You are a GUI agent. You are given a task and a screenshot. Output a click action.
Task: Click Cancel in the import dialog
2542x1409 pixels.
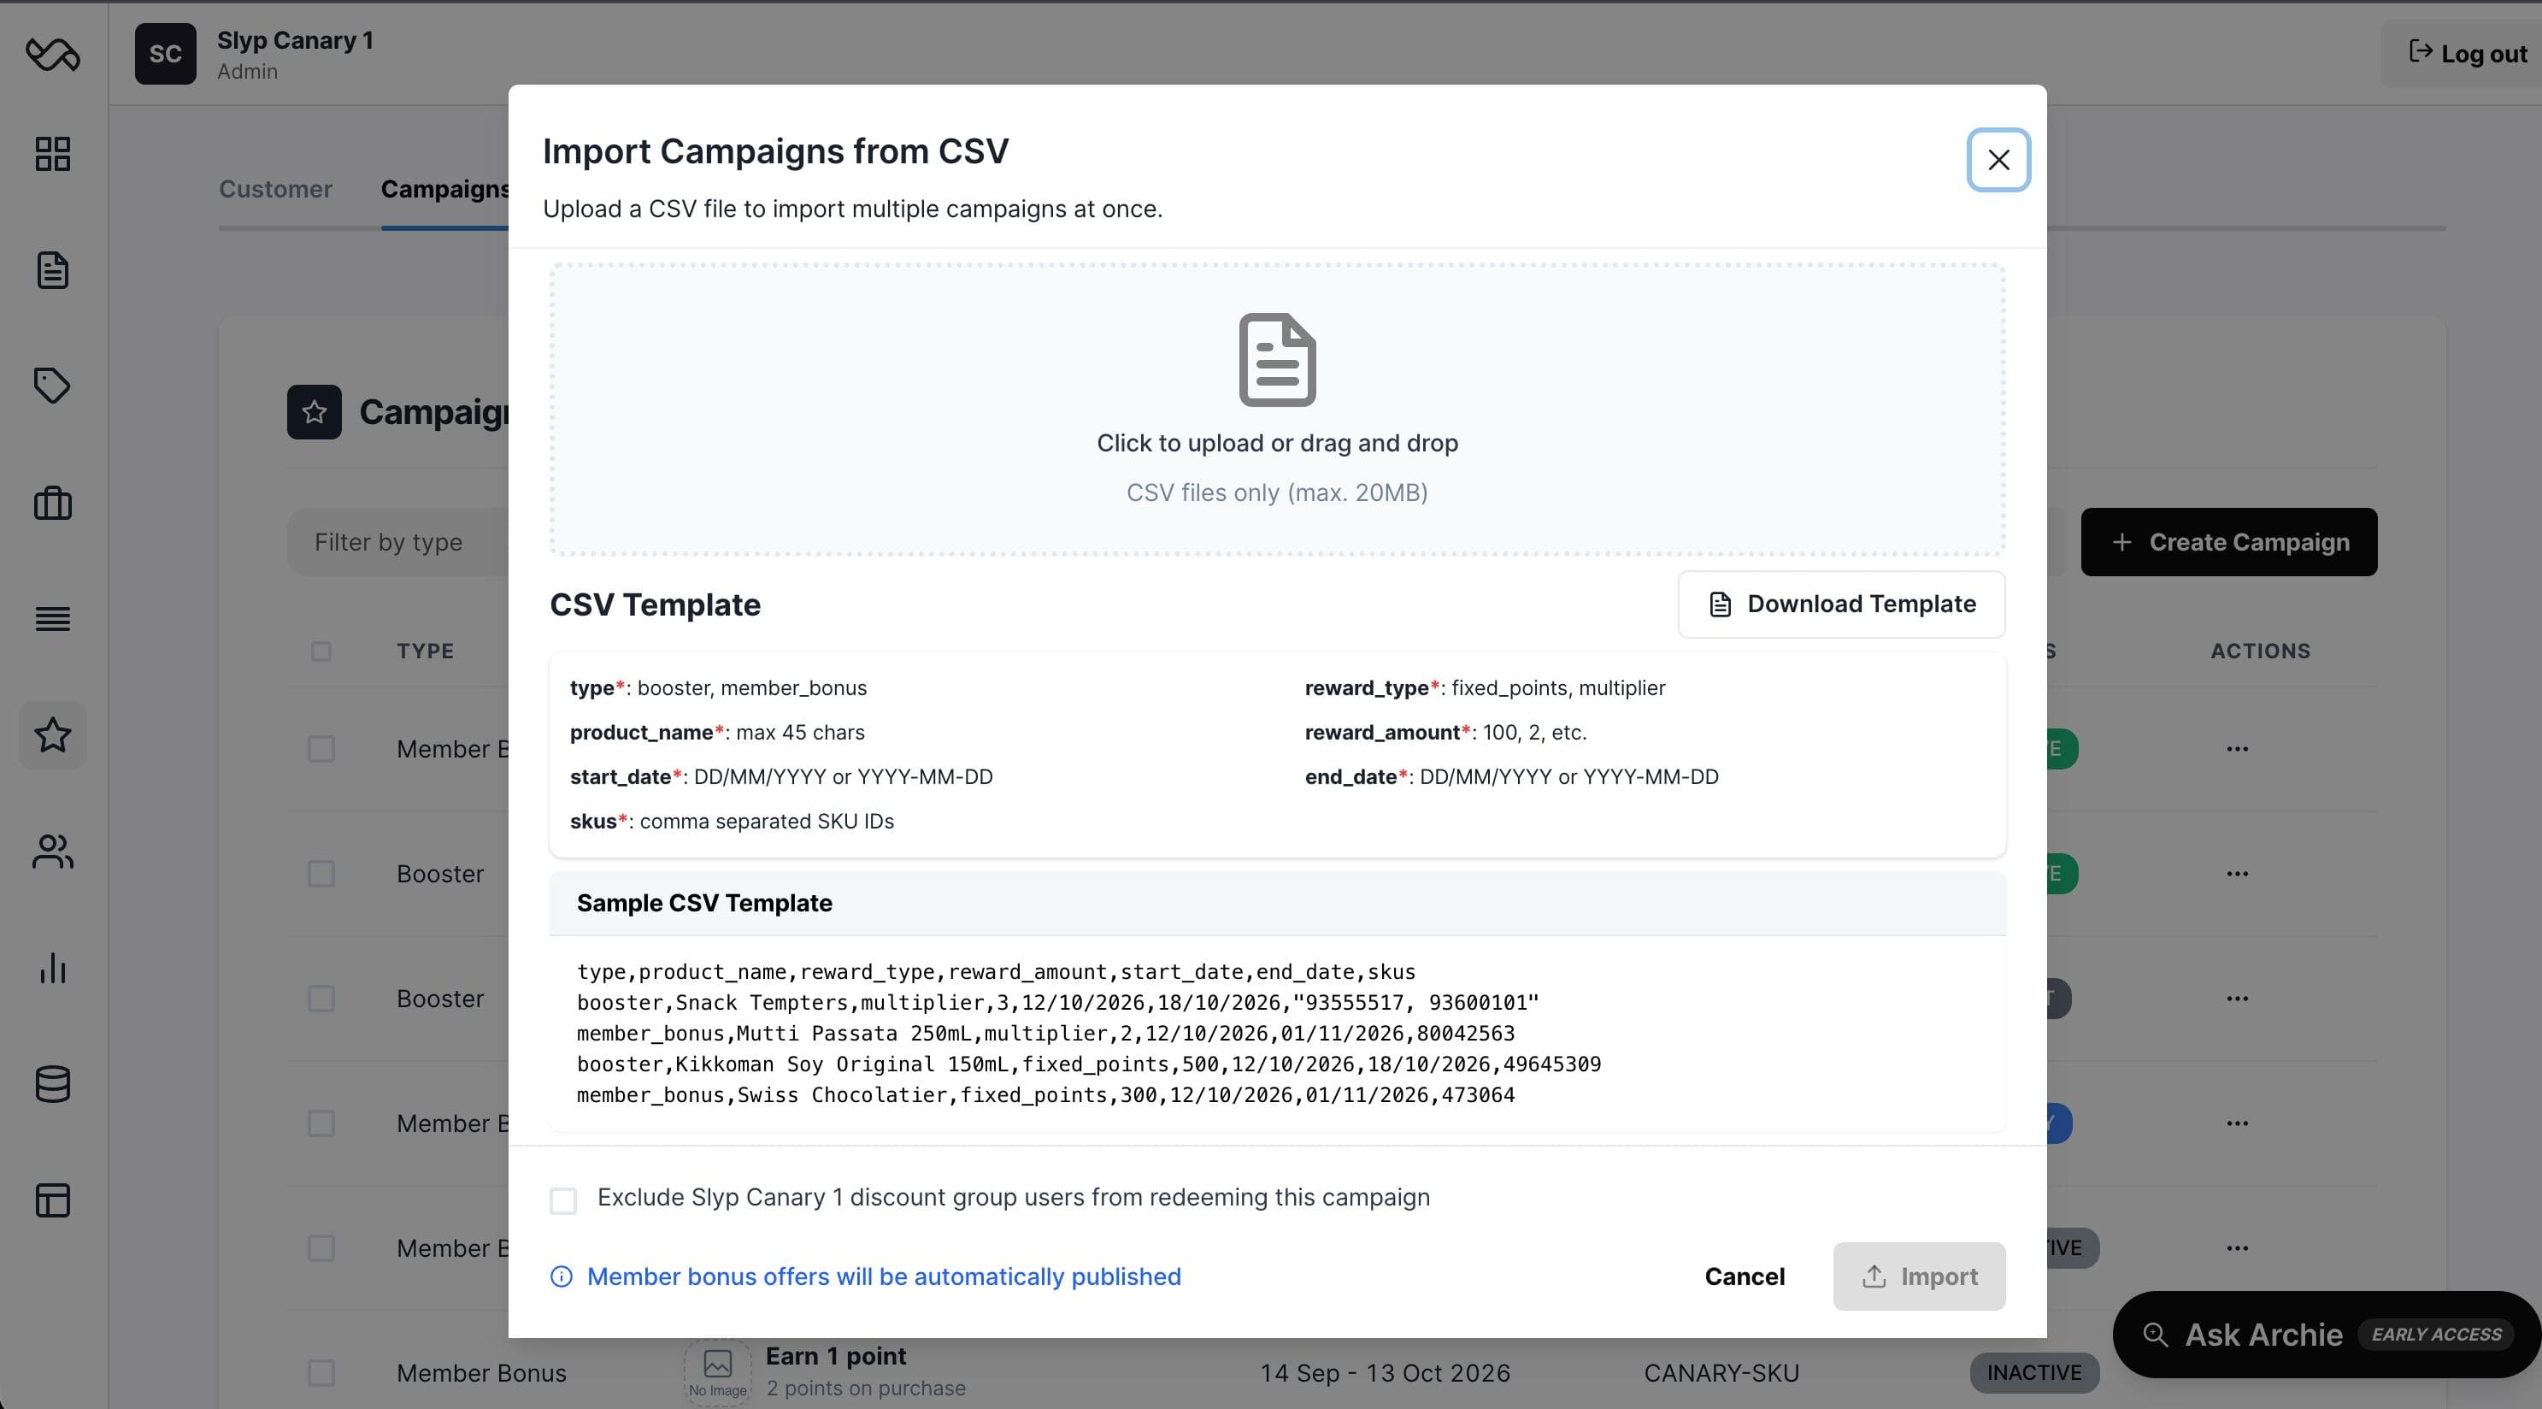point(1744,1276)
